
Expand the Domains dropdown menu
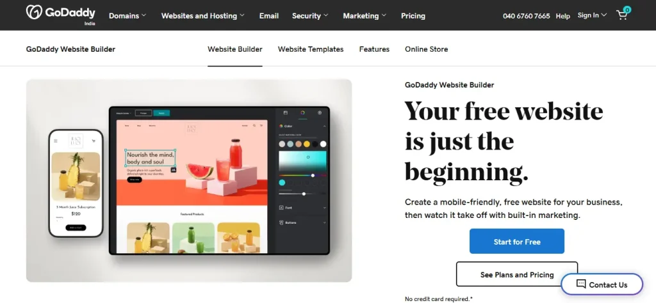point(127,16)
